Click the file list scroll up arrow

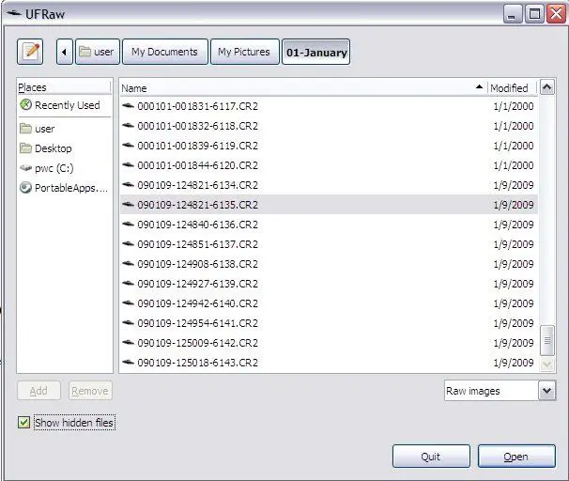click(x=546, y=87)
